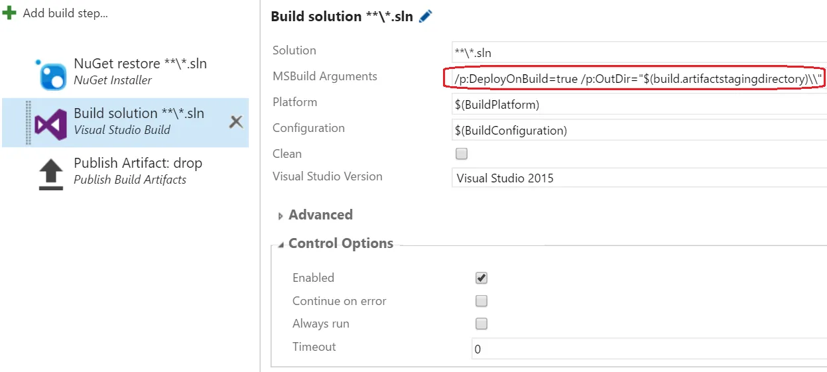Image resolution: width=827 pixels, height=372 pixels.
Task: Tick the Always run checkbox
Action: pos(481,324)
